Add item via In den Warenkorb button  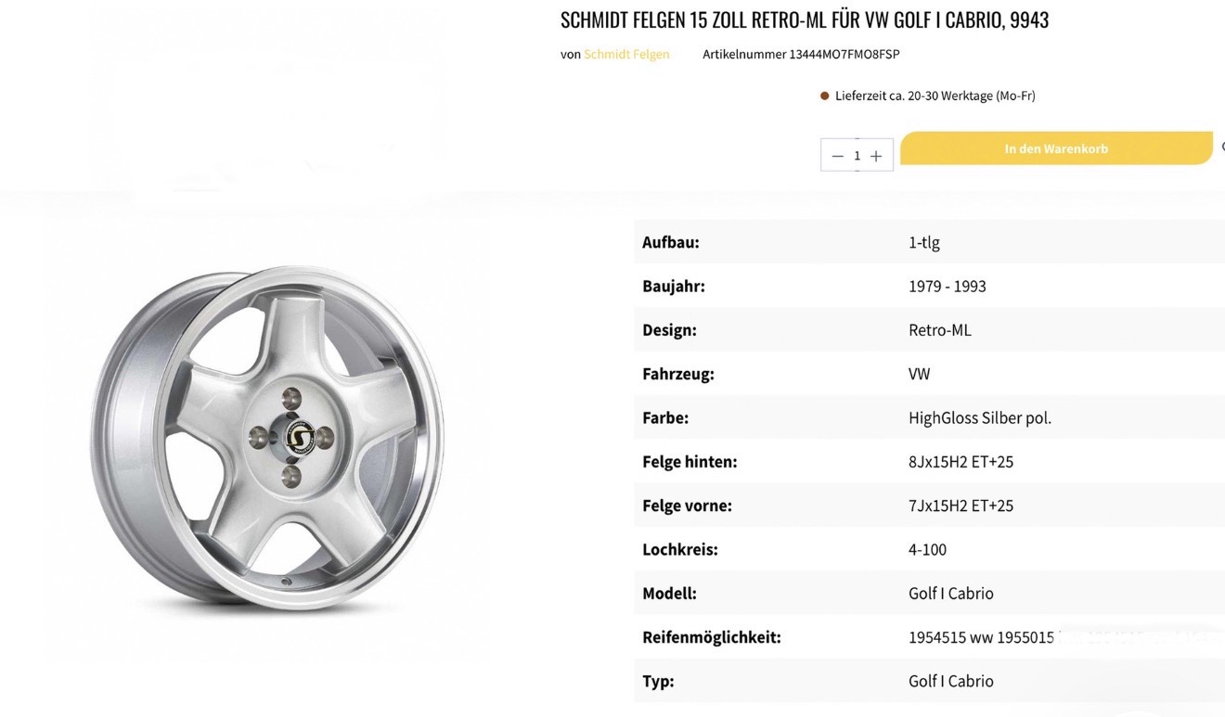click(x=1056, y=148)
